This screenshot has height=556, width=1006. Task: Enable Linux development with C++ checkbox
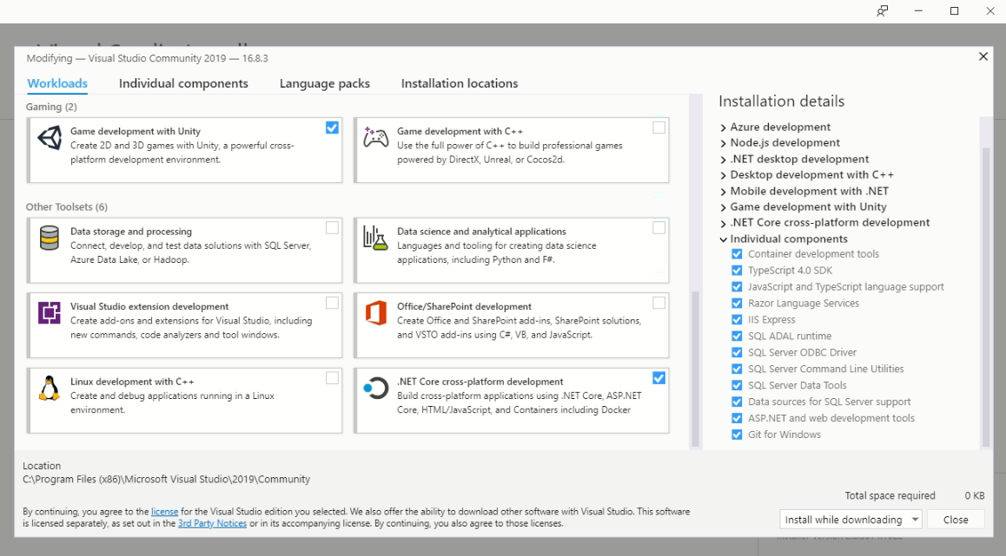click(x=332, y=378)
